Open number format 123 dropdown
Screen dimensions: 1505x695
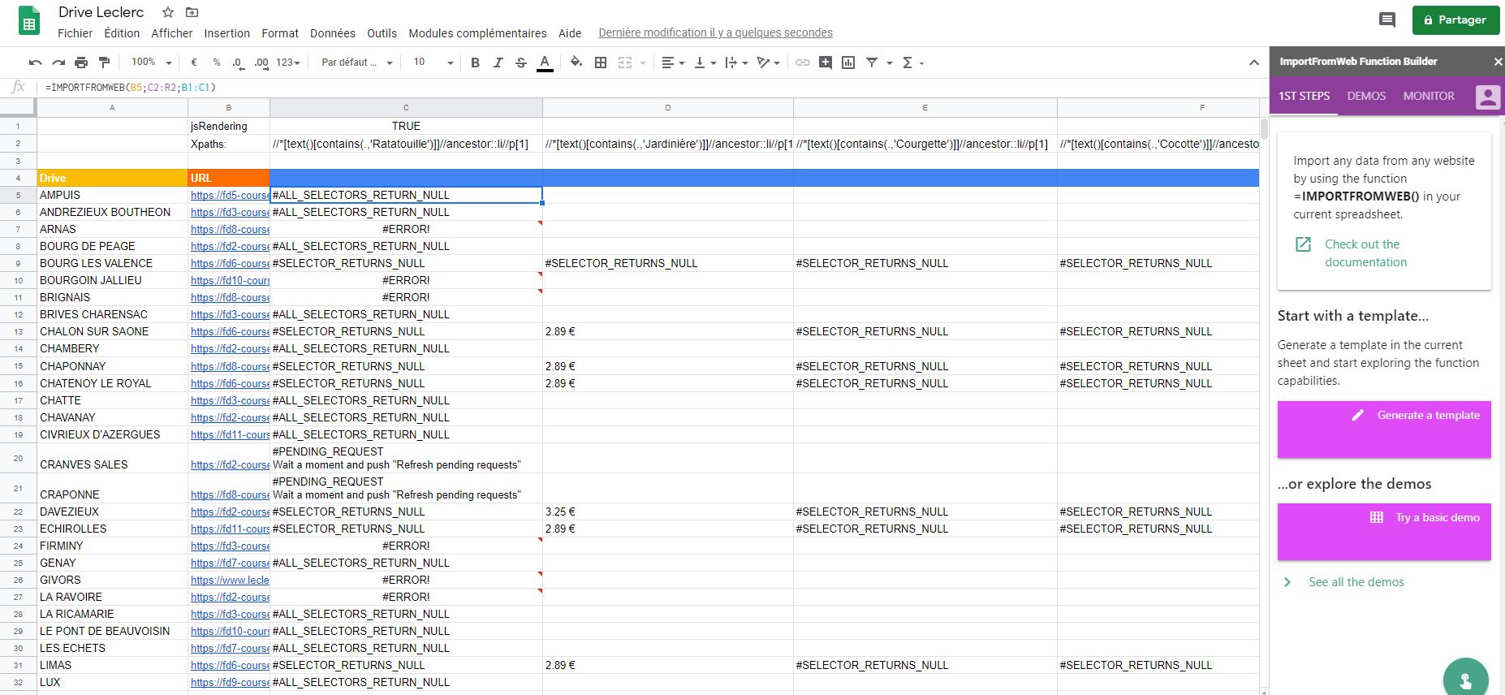pos(288,63)
